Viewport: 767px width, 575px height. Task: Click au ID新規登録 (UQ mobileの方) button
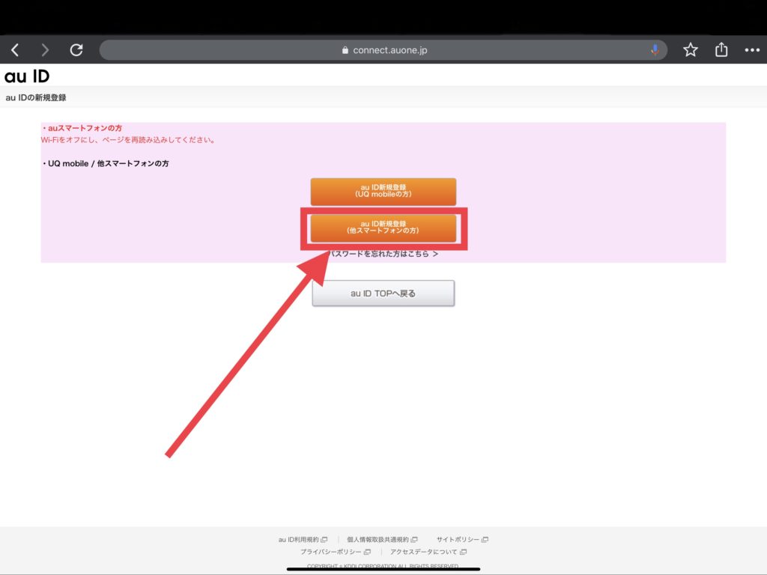coord(383,191)
